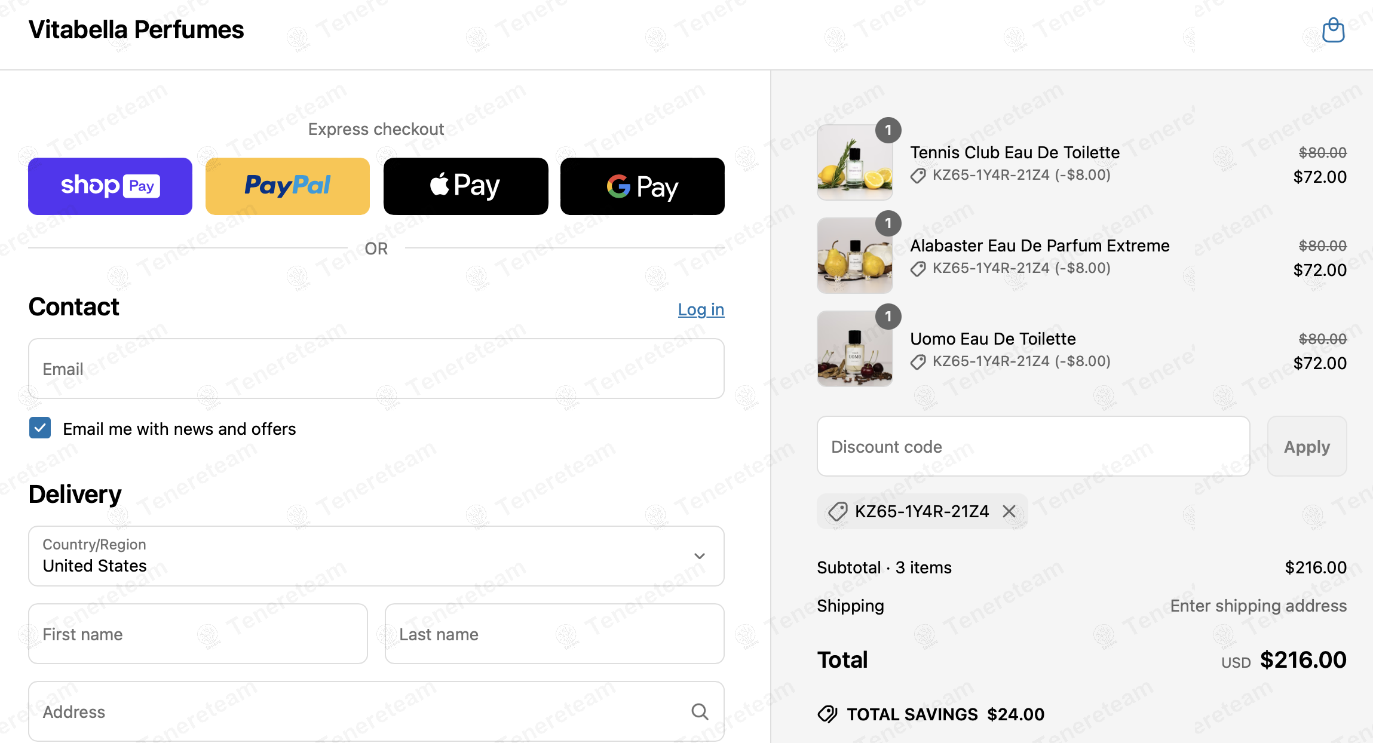This screenshot has height=743, width=1373.
Task: Click the Express checkout heading
Action: pyautogui.click(x=376, y=129)
